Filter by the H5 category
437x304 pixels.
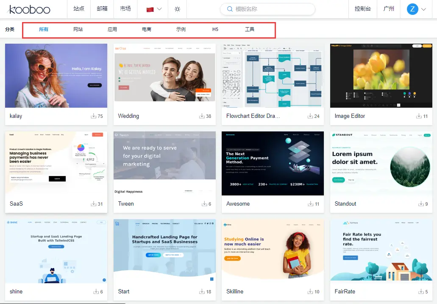tap(215, 29)
